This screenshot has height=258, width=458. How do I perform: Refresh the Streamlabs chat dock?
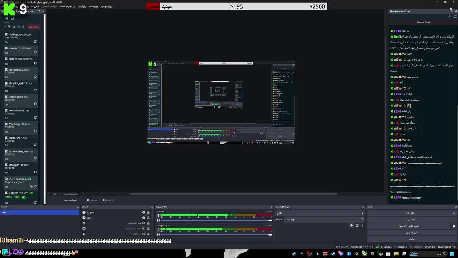[x=455, y=16]
